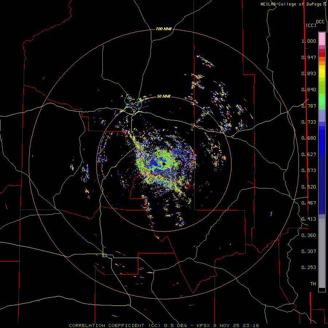The width and height of the screenshot is (328, 328).
Task: Click the 0.520 legend value
Action: pyautogui.click(x=309, y=187)
